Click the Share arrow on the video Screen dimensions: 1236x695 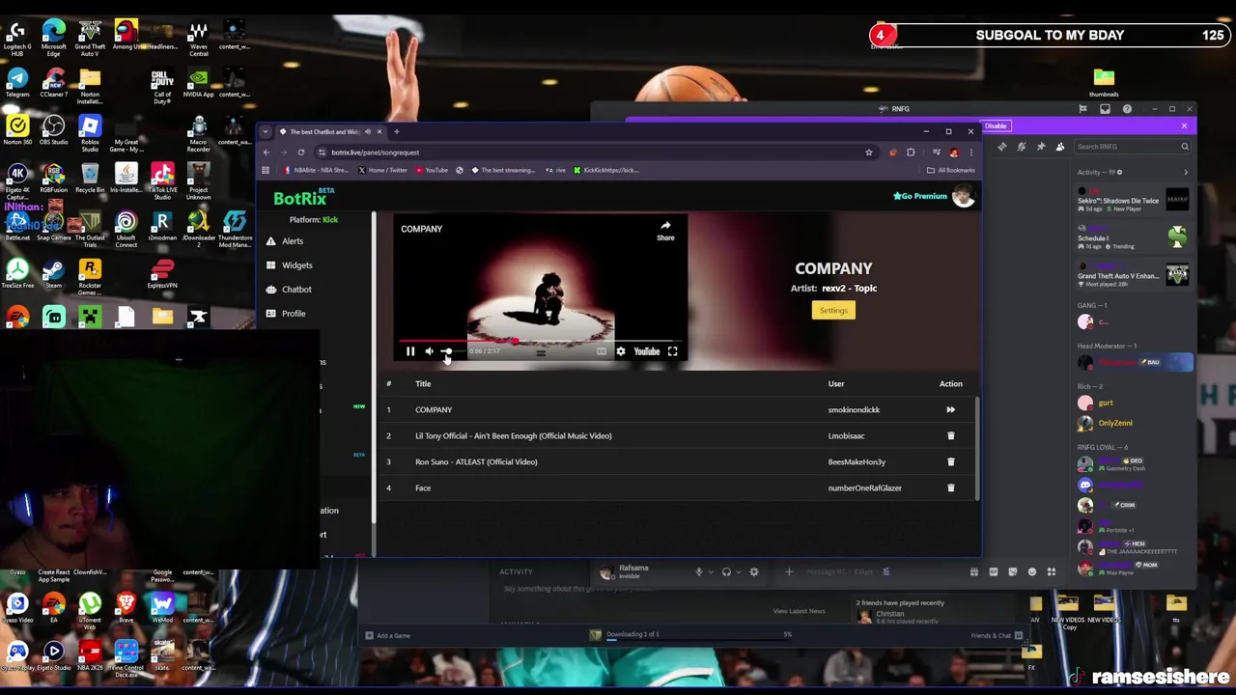[x=665, y=231]
